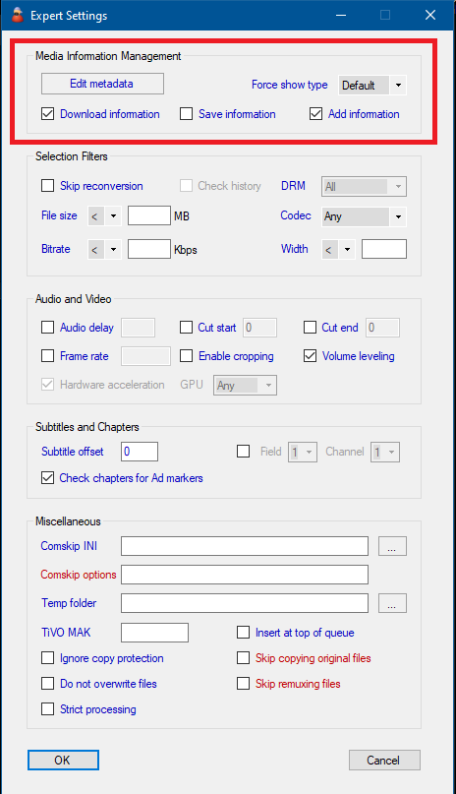Enable the Save information checkbox
The width and height of the screenshot is (456, 794).
(x=186, y=114)
